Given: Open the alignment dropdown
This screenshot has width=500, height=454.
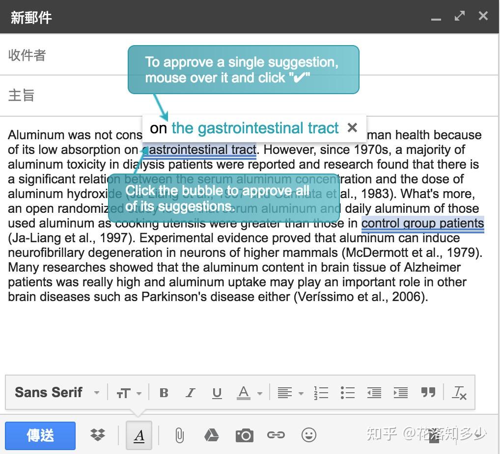Looking at the screenshot, I should tap(290, 393).
